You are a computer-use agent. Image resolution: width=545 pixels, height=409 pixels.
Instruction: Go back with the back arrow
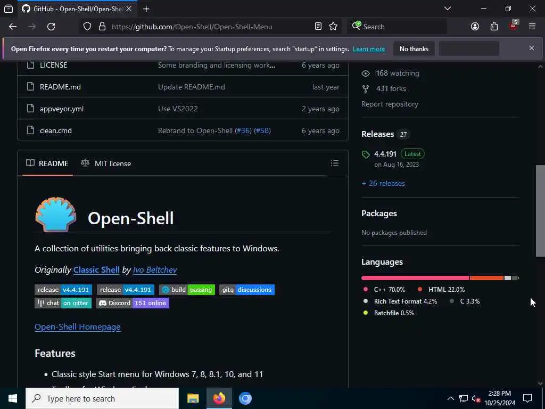click(x=13, y=27)
